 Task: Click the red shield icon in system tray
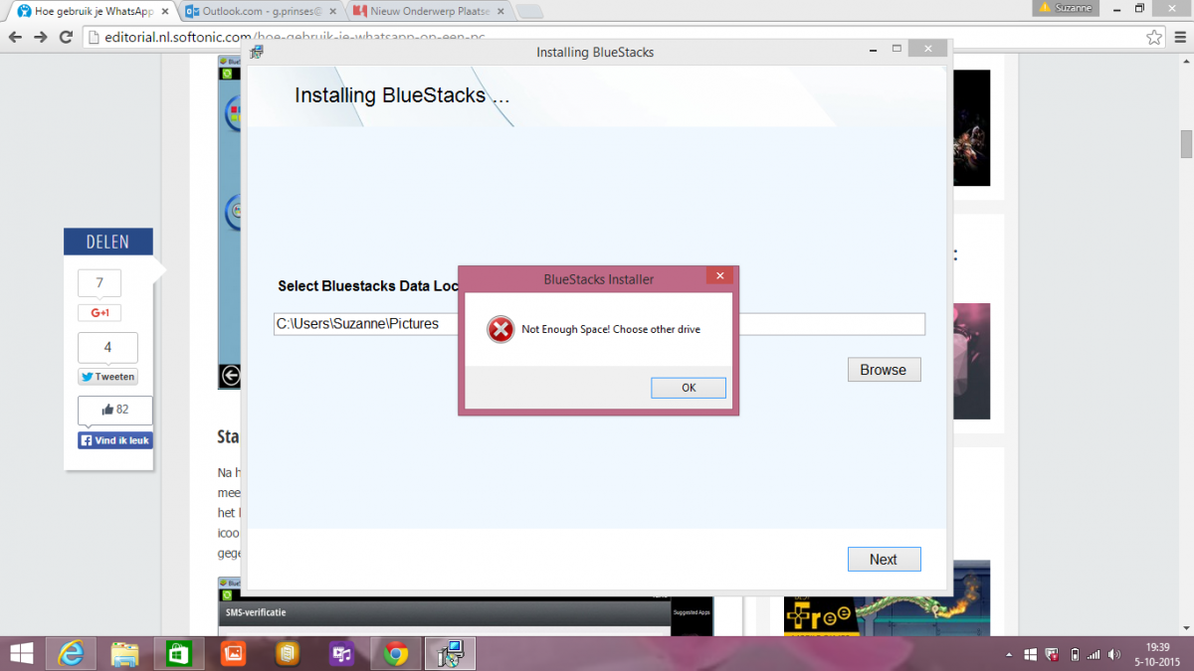[x=1053, y=655]
